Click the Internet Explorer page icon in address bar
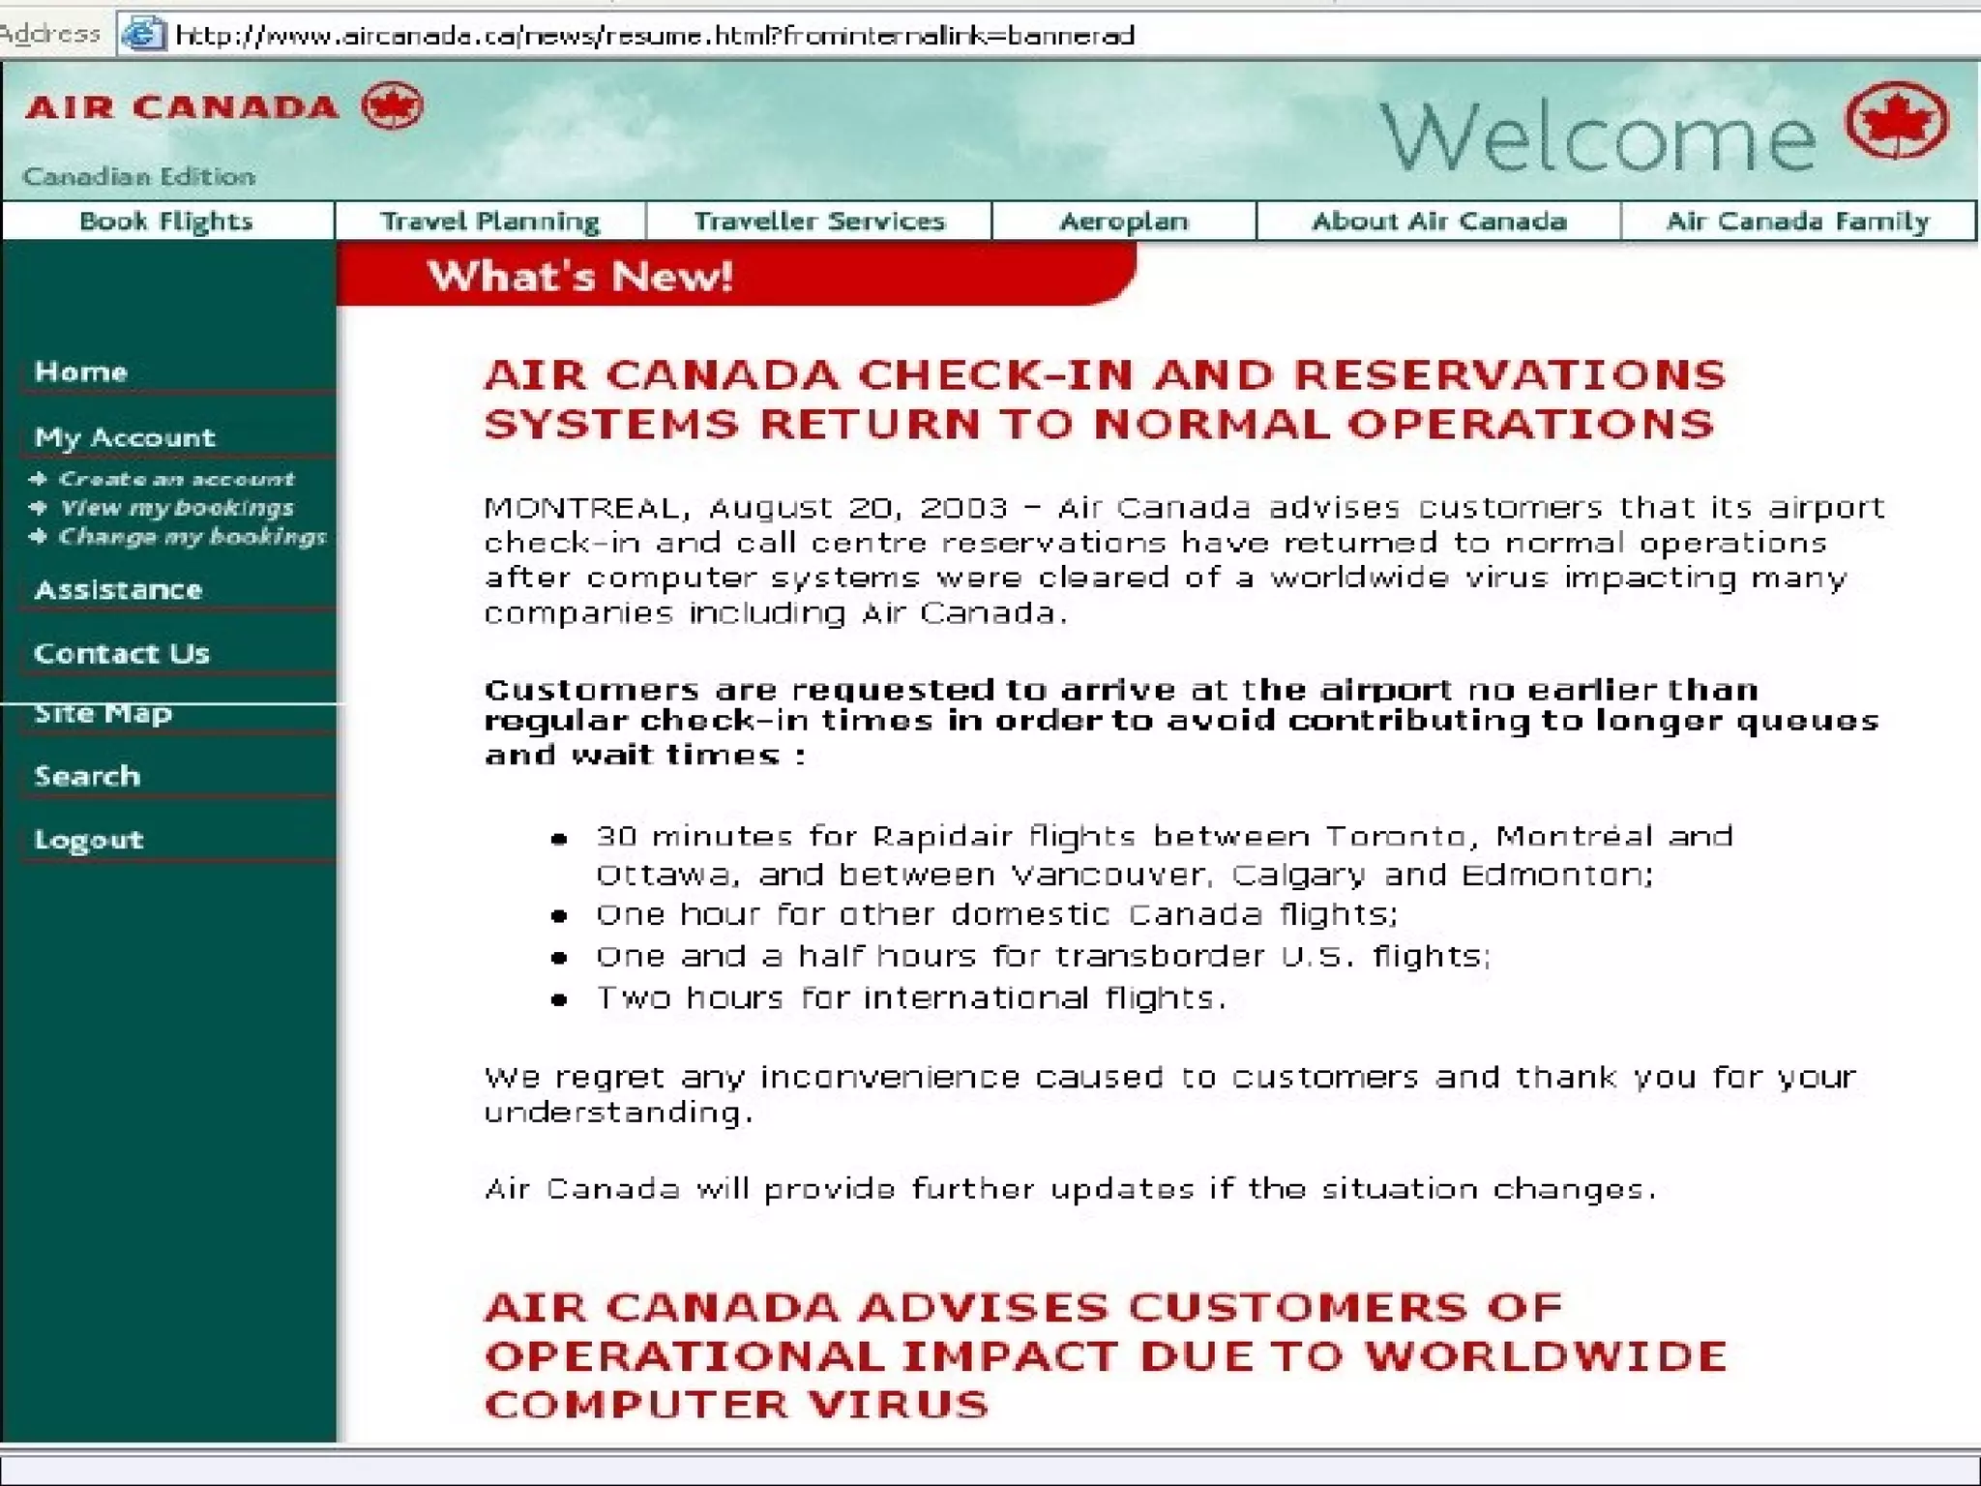 (142, 35)
